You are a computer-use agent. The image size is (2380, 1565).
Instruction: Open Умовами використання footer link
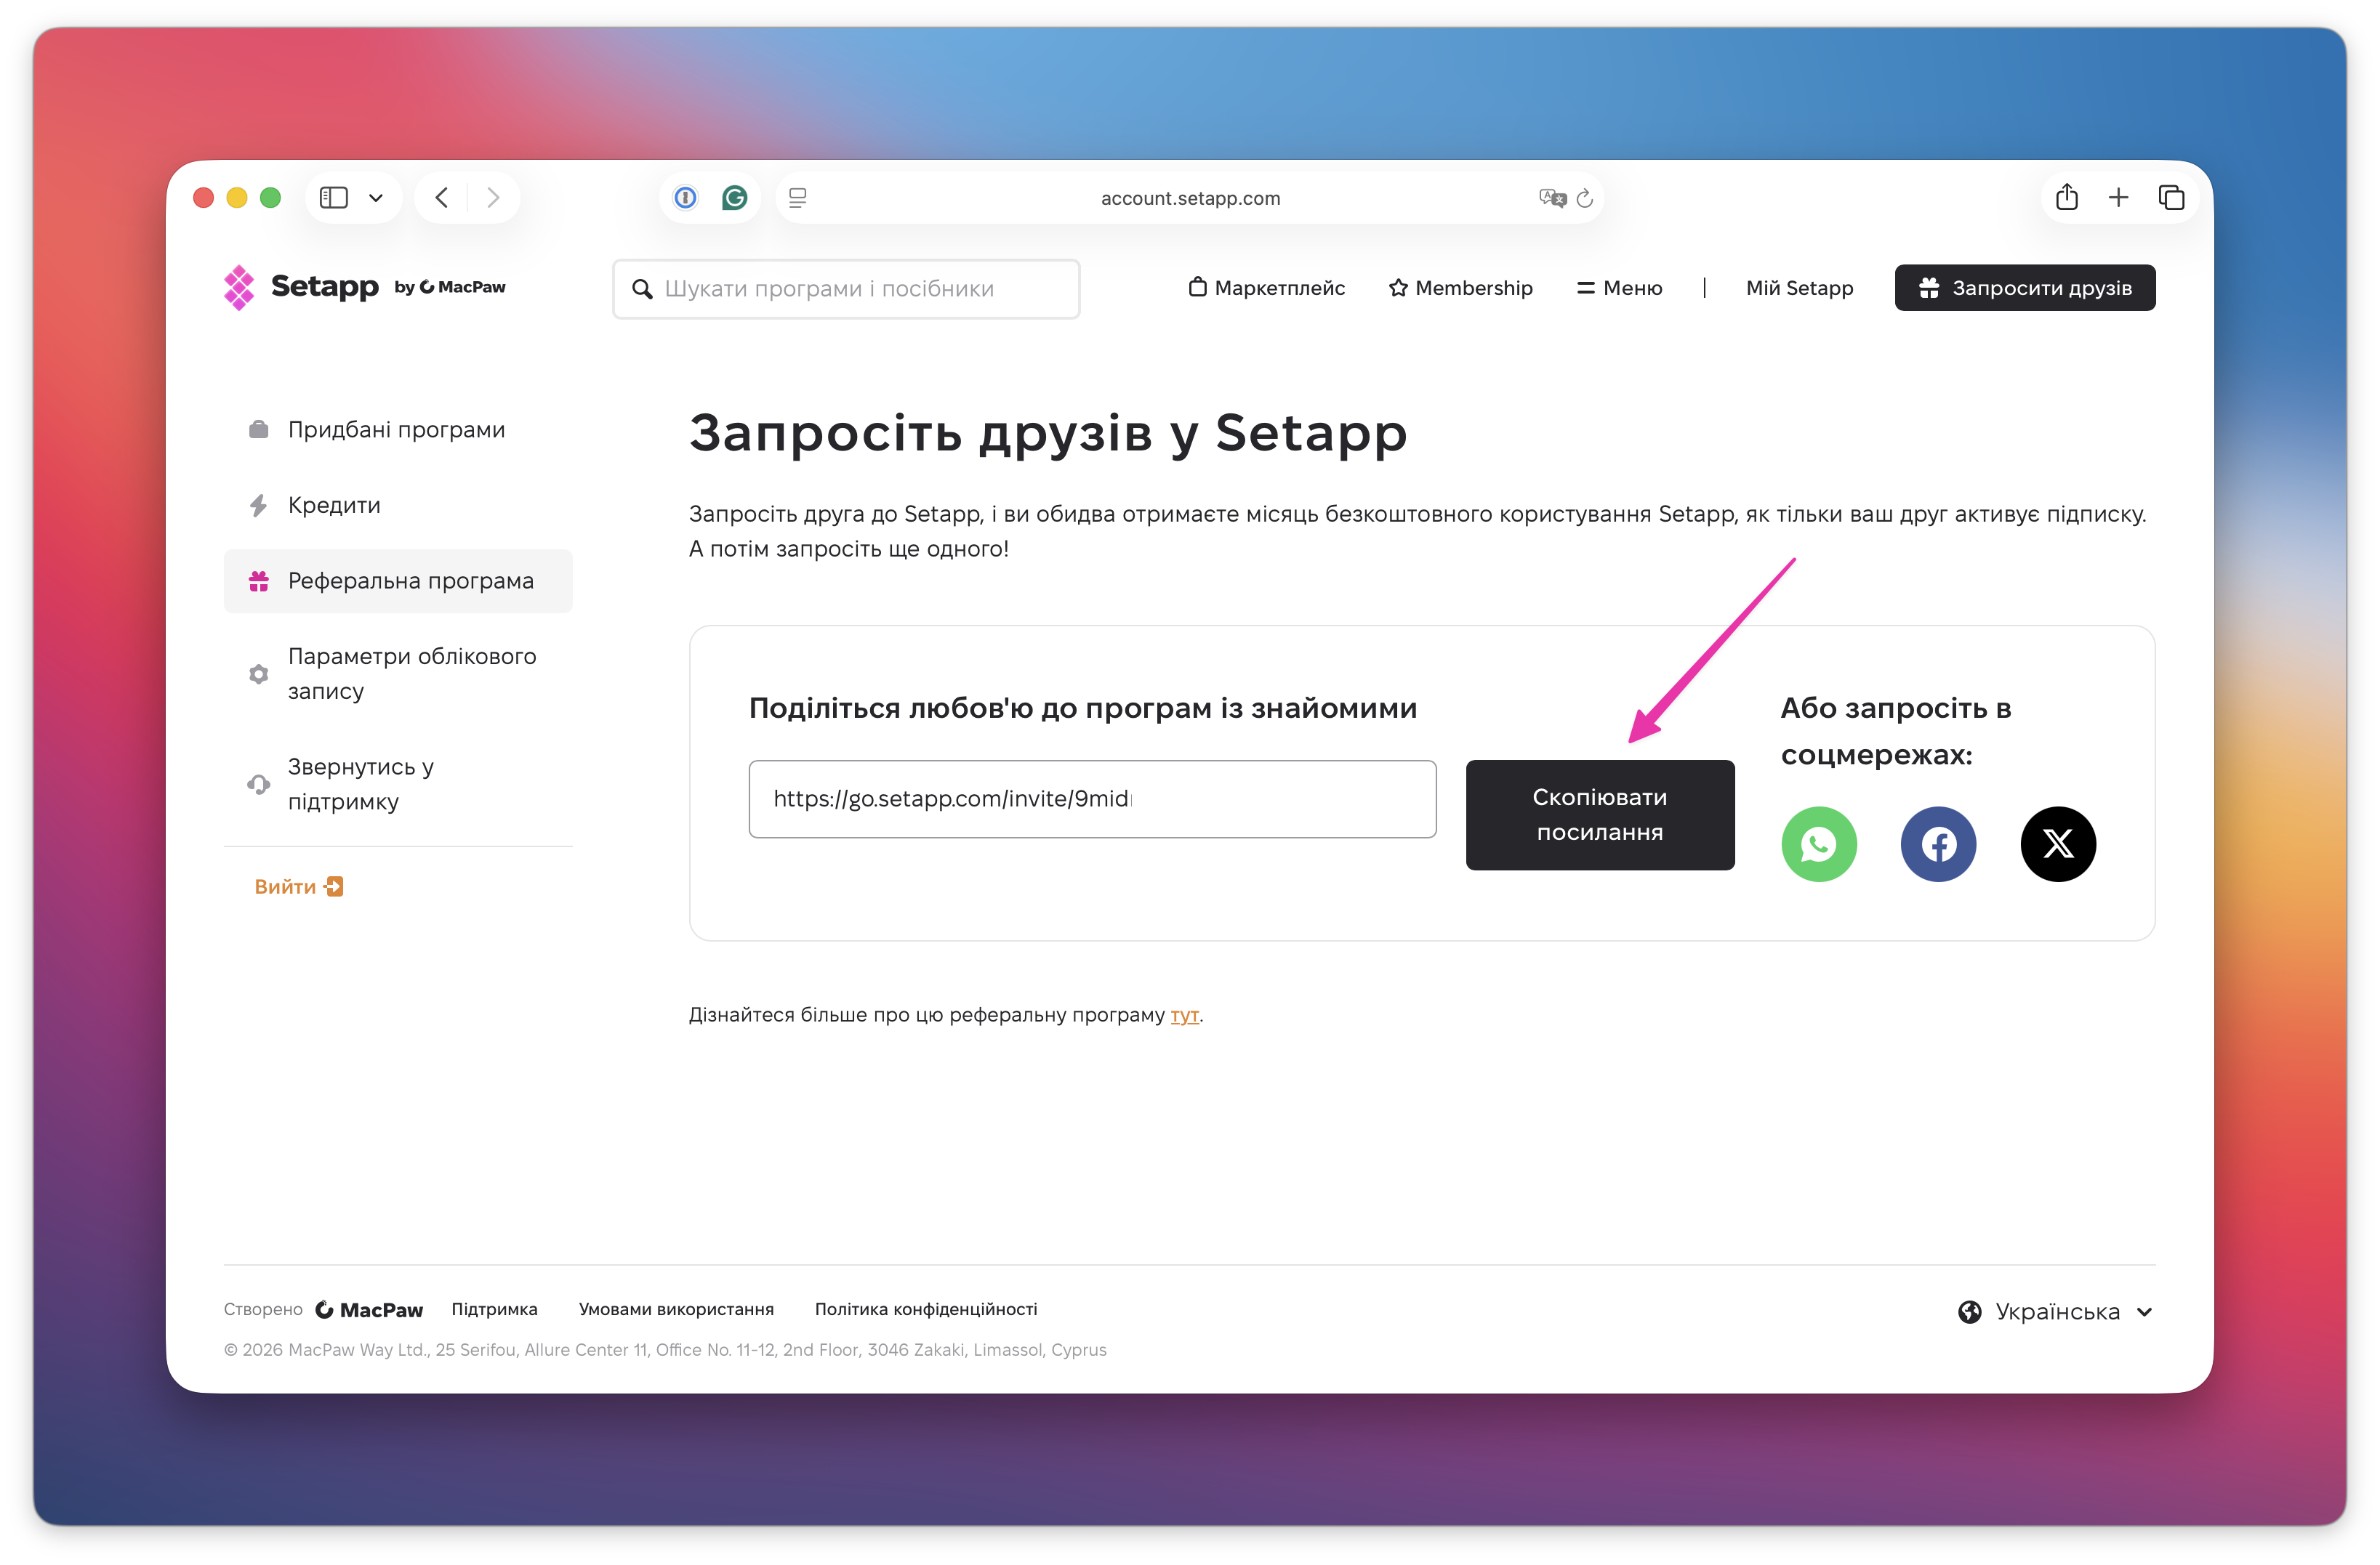tap(676, 1309)
